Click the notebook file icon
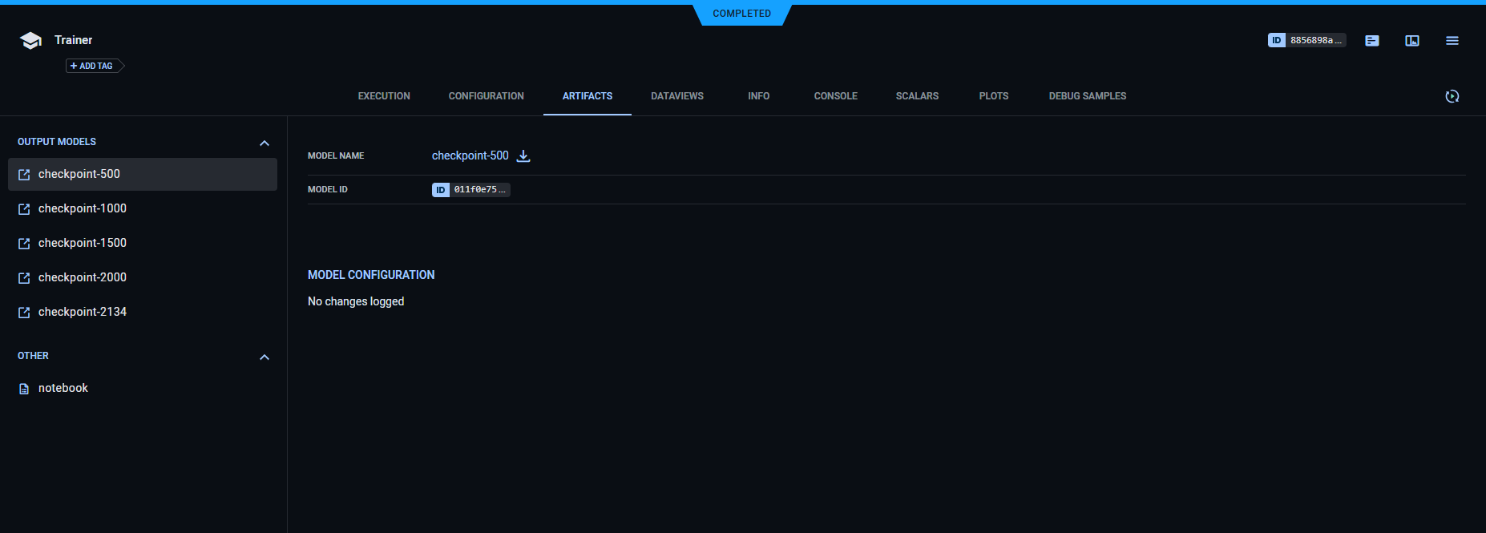 click(24, 389)
